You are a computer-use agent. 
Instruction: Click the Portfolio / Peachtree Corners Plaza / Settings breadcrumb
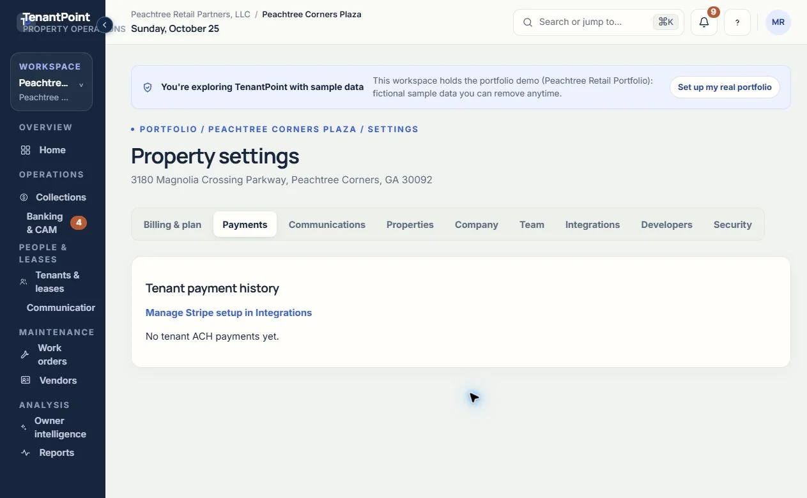point(279,129)
